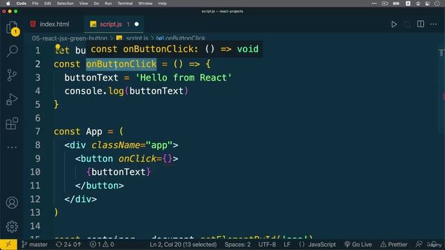Open the Source Control view

[12, 76]
